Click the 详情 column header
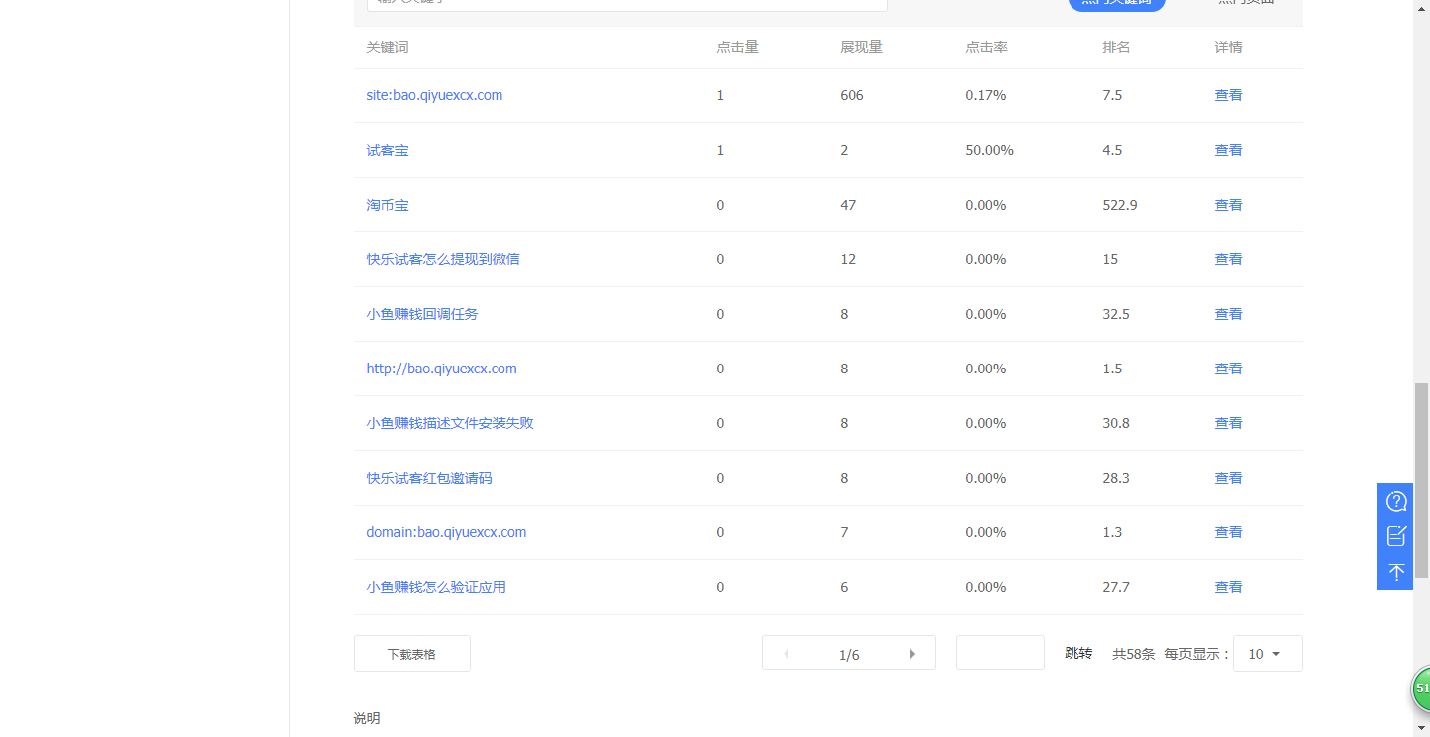Image resolution: width=1430 pixels, height=737 pixels. coord(1228,47)
